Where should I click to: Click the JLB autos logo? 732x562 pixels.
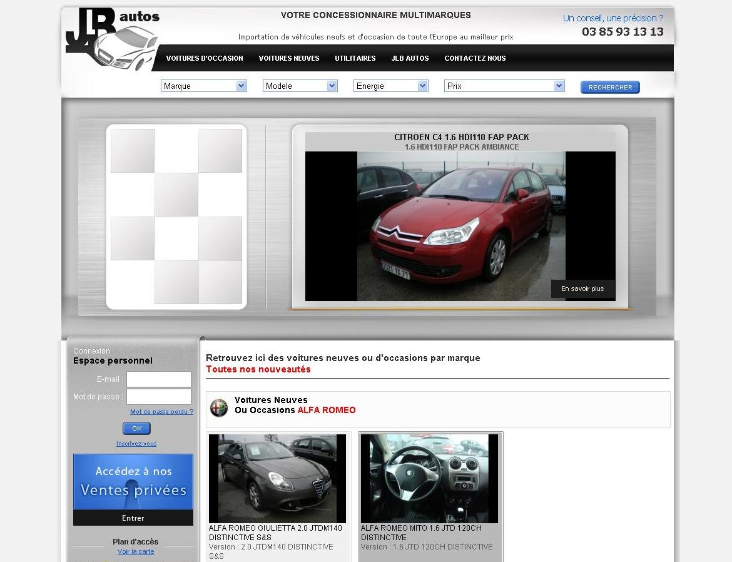click(113, 38)
